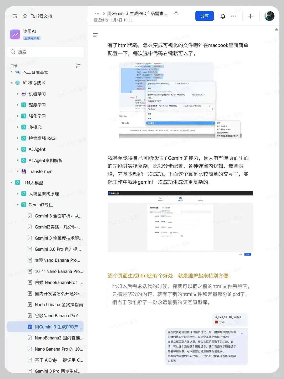Click the AI Agent tag icon
The image size is (284, 379).
[24, 149]
